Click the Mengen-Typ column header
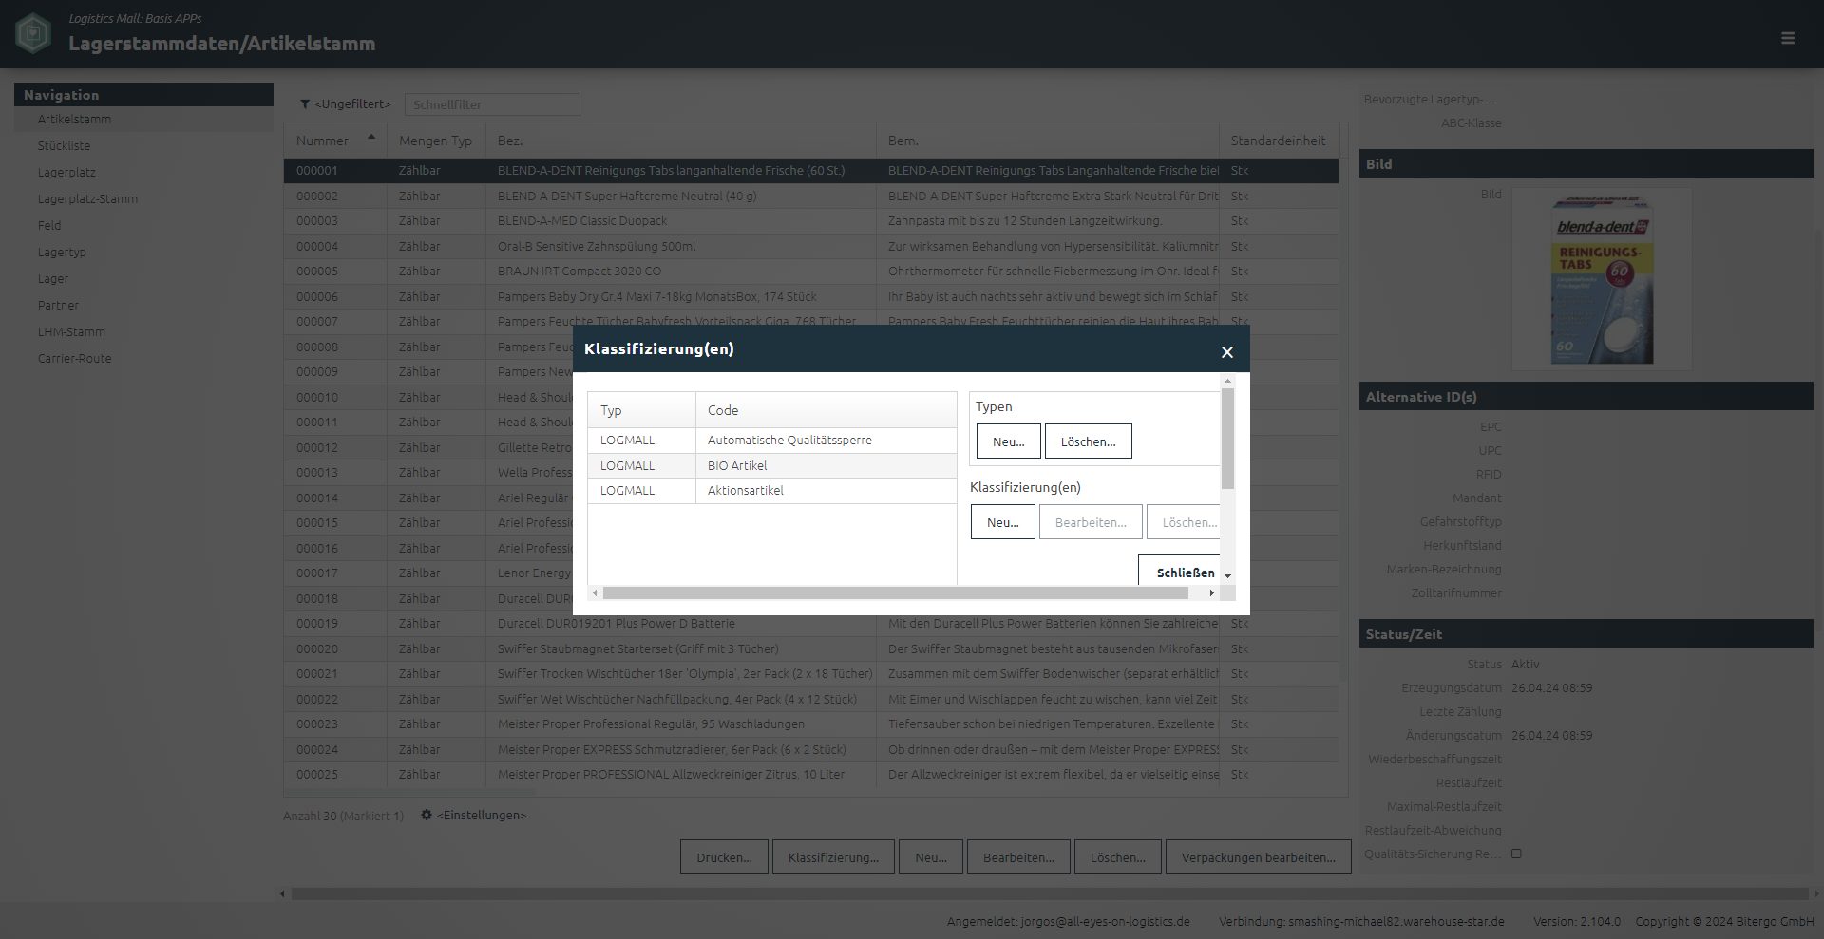Screen dimensions: 1824x939 pos(435,141)
